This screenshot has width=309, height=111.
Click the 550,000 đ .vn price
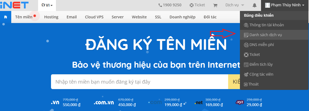pyautogui.click(x=72, y=105)
